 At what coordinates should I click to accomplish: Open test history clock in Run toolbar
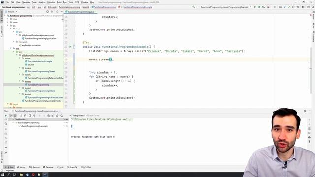pos(48,116)
